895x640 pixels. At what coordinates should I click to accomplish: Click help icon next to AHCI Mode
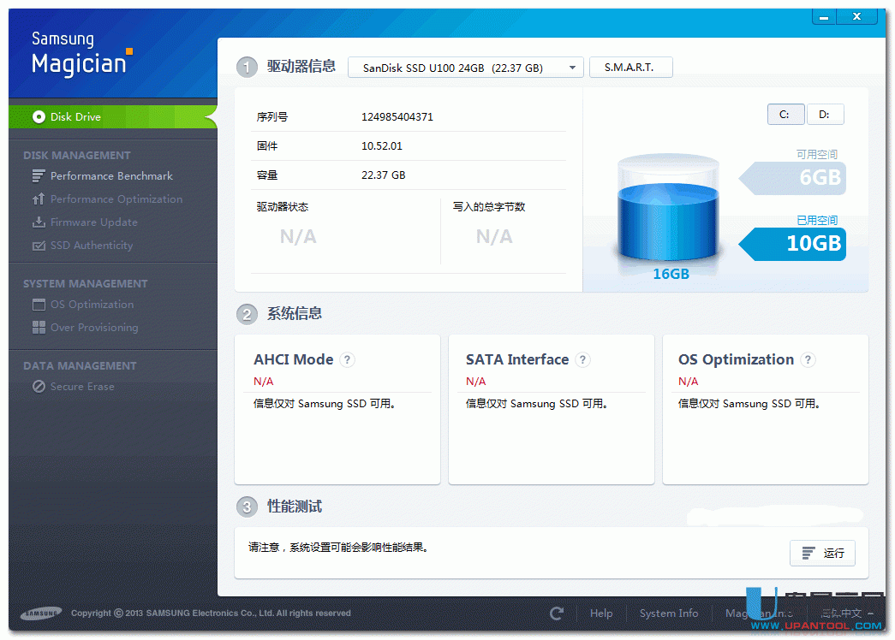347,360
